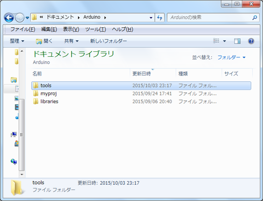The width and height of the screenshot is (263, 201).
Task: Open the 整理 dropdown
Action: pos(17,41)
